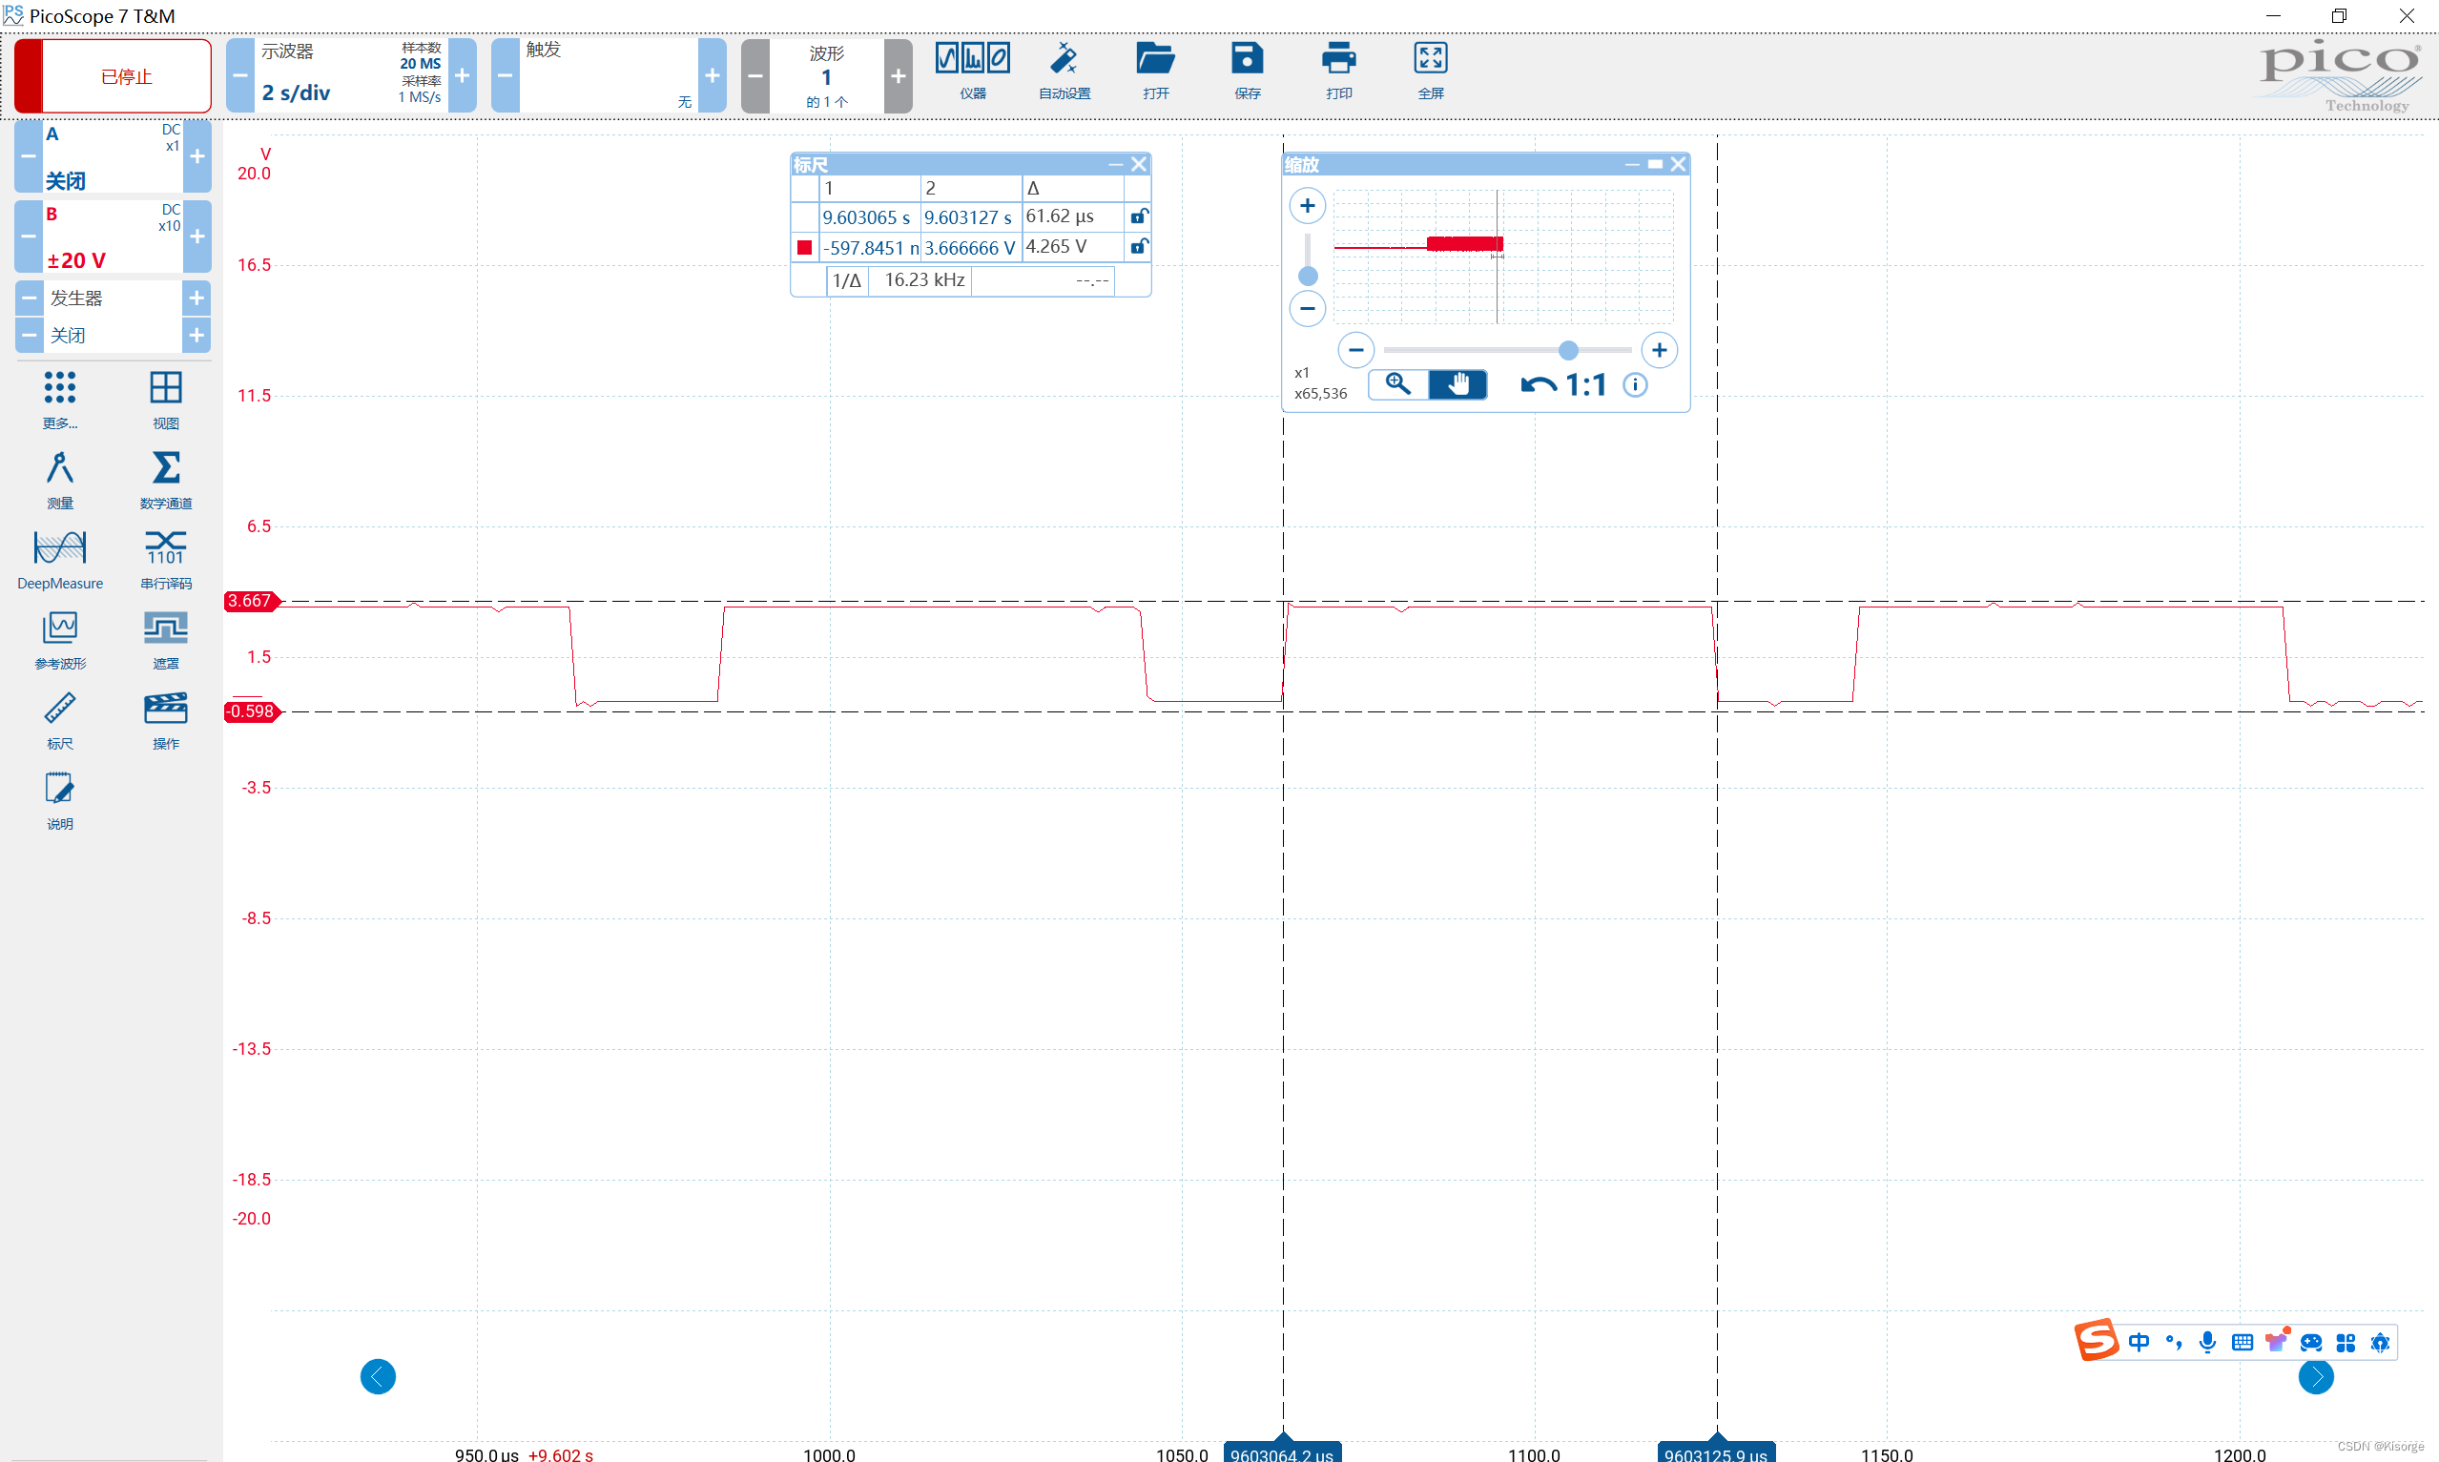The width and height of the screenshot is (2439, 1462).
Task: Click the trigger plus button
Action: pos(713,76)
